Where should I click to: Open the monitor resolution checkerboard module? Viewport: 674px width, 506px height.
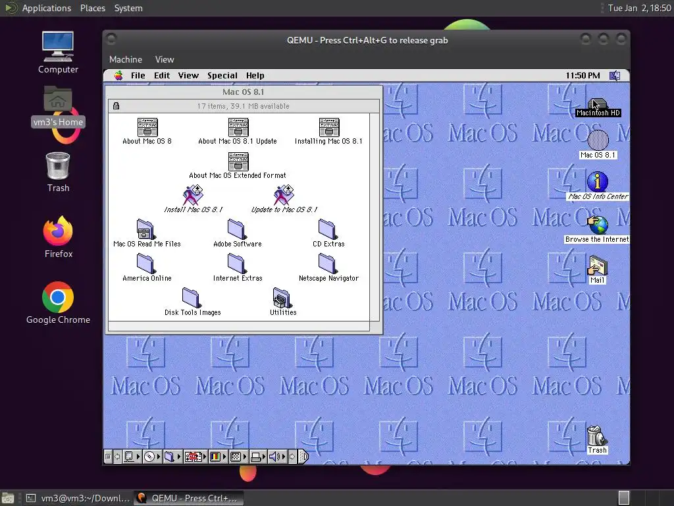[x=238, y=457]
